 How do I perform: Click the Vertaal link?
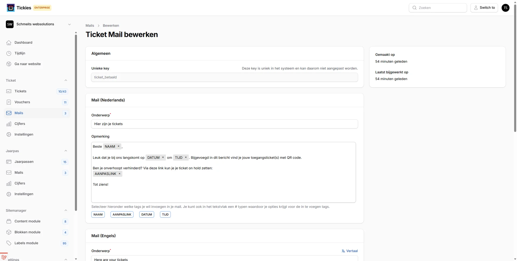tap(352, 251)
